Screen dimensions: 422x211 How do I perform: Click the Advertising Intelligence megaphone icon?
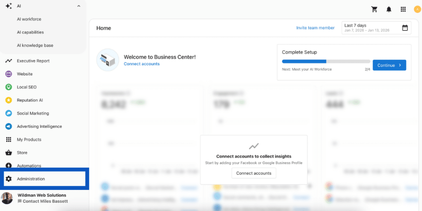[8, 127]
